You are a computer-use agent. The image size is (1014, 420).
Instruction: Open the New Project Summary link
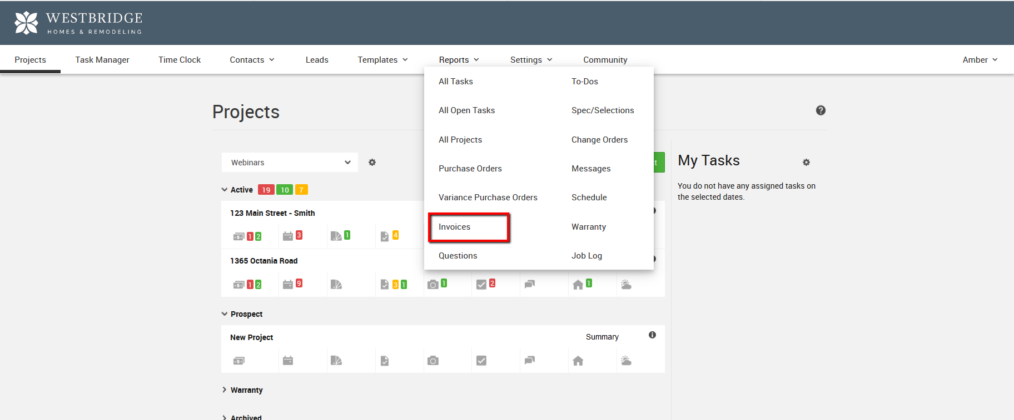click(x=602, y=337)
